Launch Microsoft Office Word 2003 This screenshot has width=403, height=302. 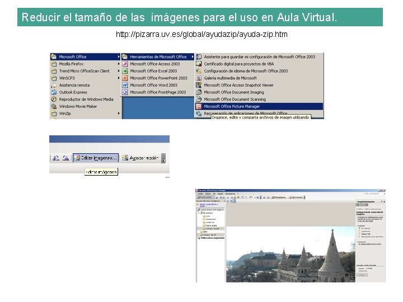pyautogui.click(x=157, y=85)
